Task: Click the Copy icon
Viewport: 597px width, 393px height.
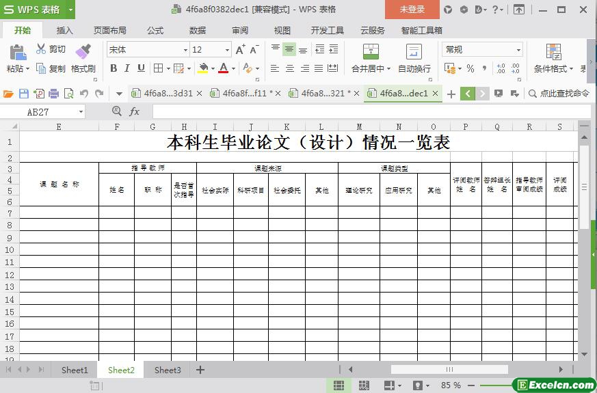Action: click(x=41, y=68)
